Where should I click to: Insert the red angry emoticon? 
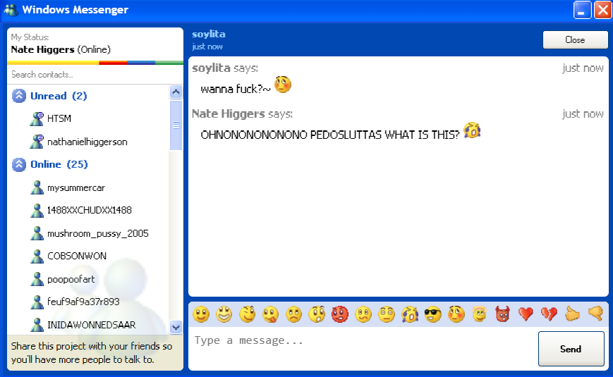pyautogui.click(x=340, y=314)
